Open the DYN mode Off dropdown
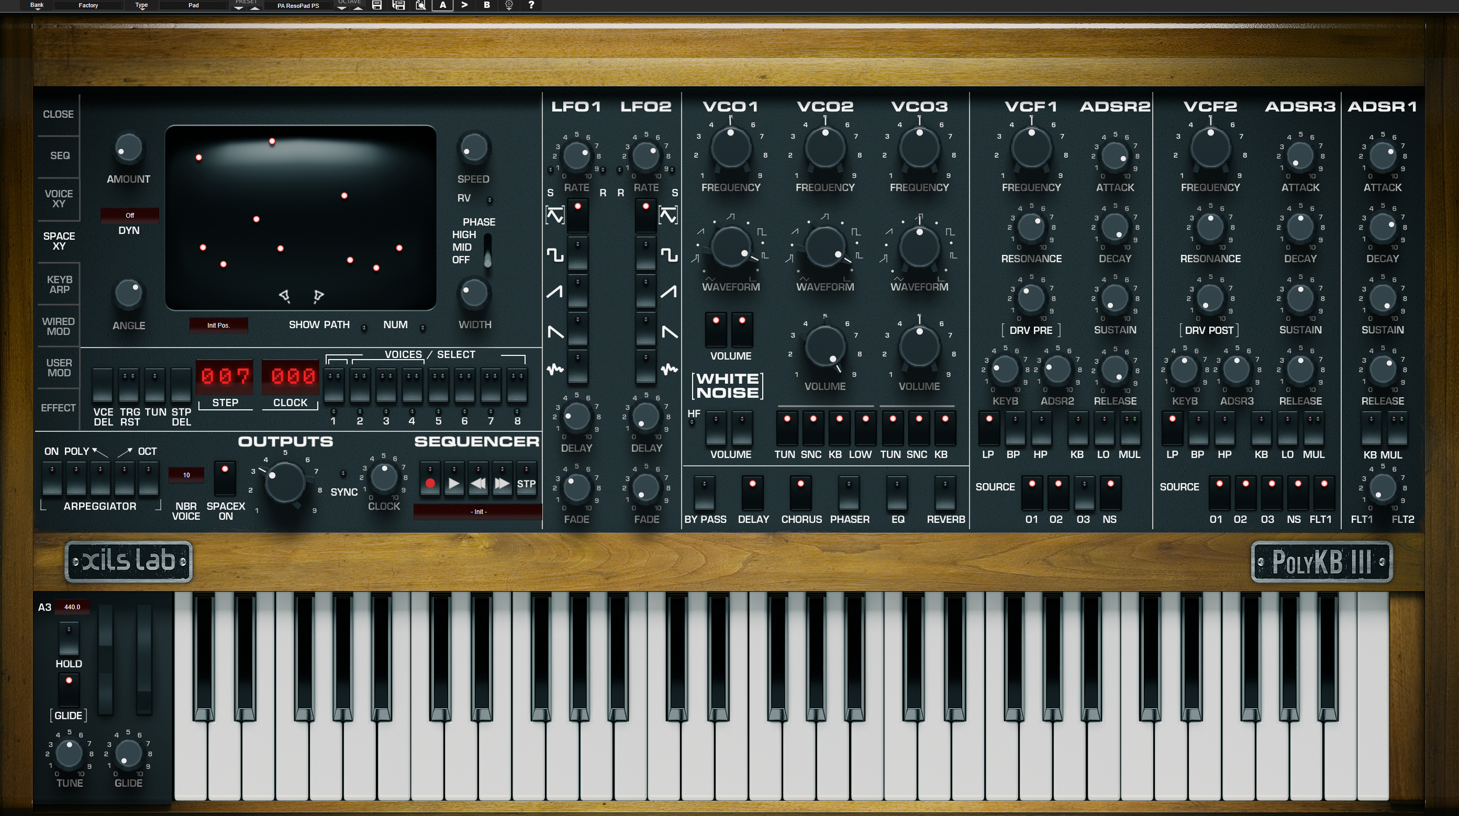1459x816 pixels. pos(130,215)
